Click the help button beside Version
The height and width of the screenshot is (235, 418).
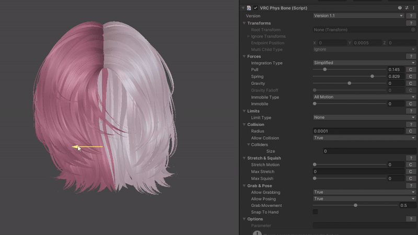point(411,16)
